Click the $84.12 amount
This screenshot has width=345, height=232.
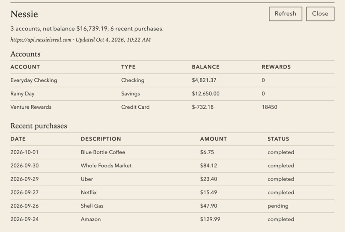(x=208, y=166)
